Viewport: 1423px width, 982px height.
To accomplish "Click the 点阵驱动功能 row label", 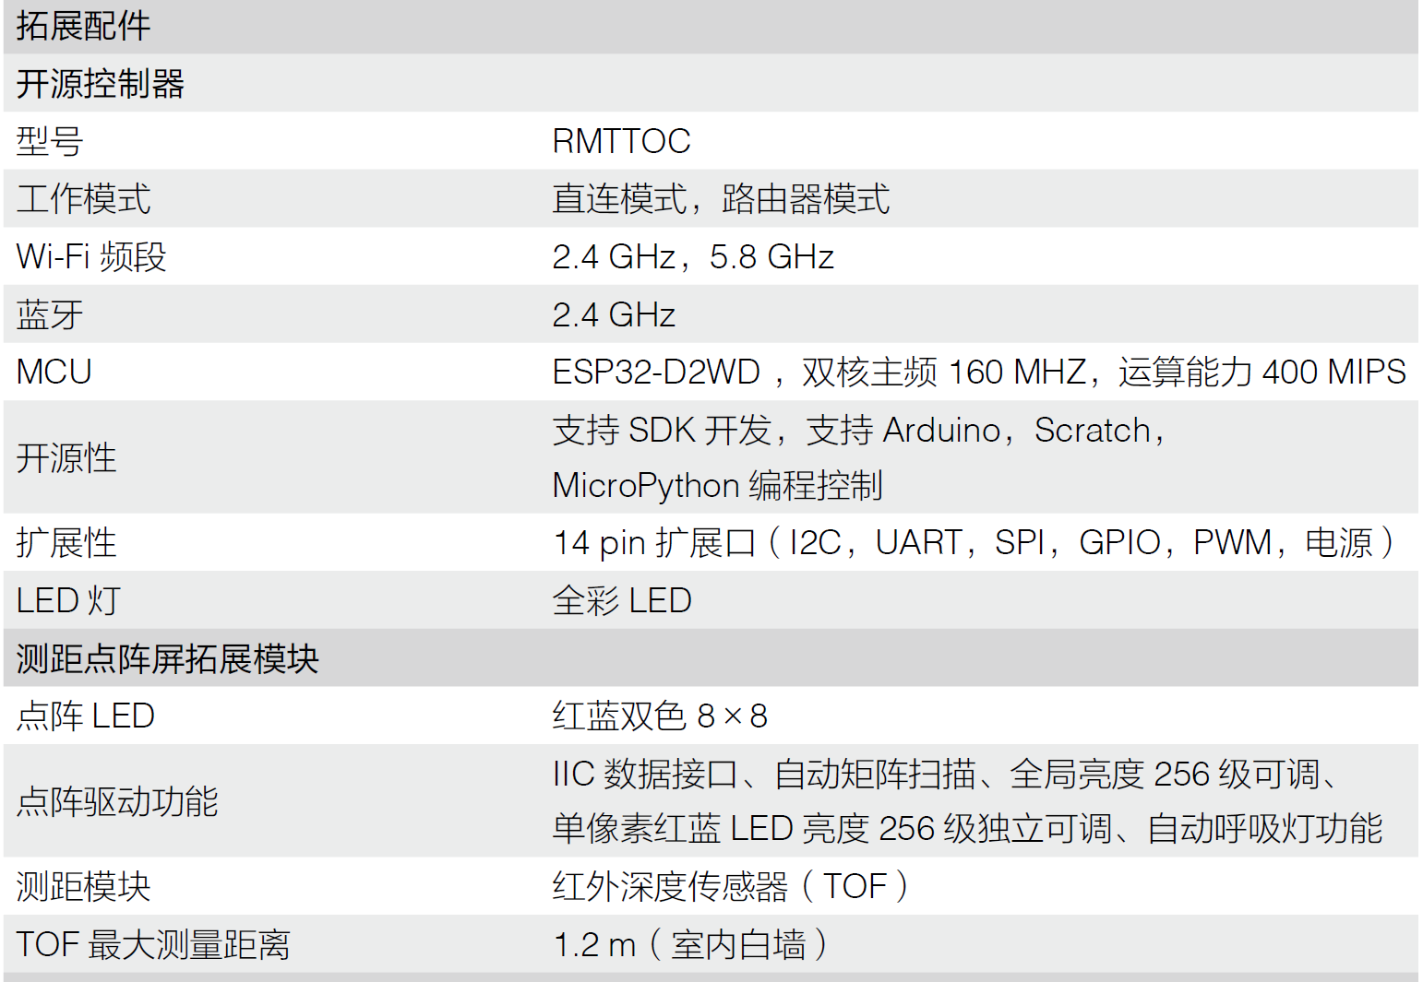I will [x=117, y=801].
